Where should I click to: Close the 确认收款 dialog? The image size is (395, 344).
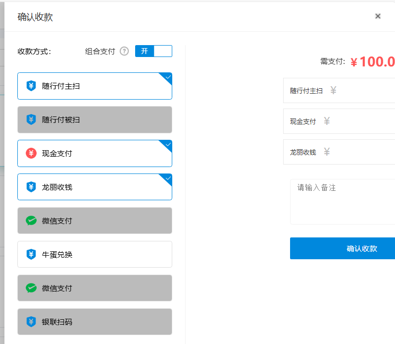[378, 16]
